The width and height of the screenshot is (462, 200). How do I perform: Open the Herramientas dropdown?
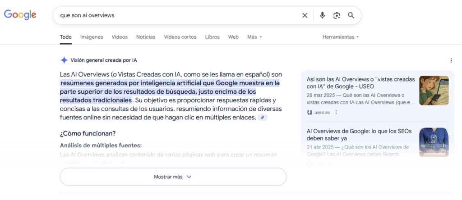[341, 37]
